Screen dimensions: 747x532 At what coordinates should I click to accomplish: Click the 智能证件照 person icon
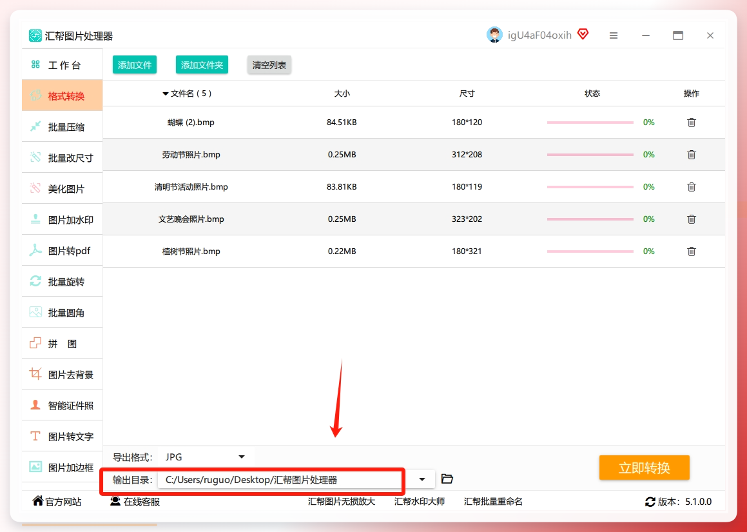pyautogui.click(x=35, y=405)
